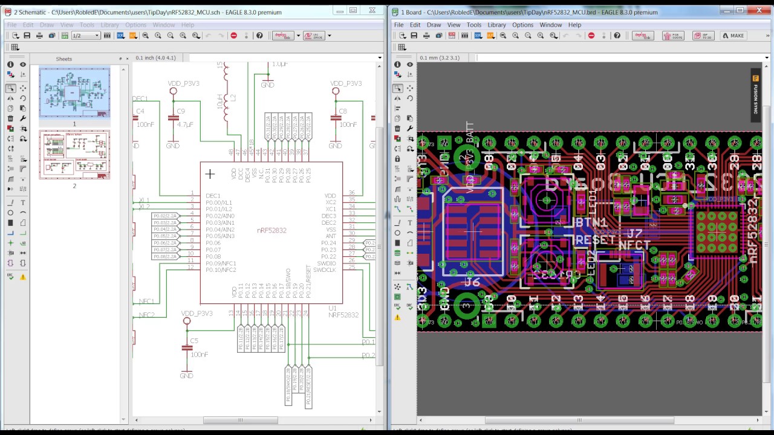Open the sheet selector 1/2 dropdown
The width and height of the screenshot is (774, 435).
(86, 36)
